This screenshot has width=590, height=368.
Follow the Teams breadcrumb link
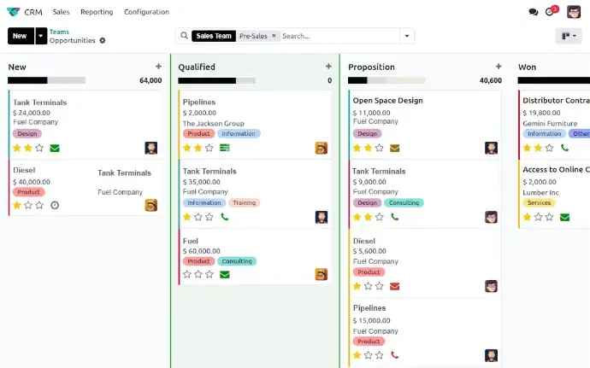pos(59,32)
